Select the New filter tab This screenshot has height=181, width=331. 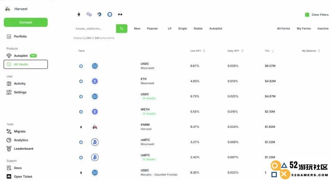click(137, 28)
